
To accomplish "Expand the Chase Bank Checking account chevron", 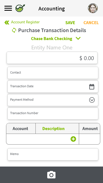I will (78, 38).
